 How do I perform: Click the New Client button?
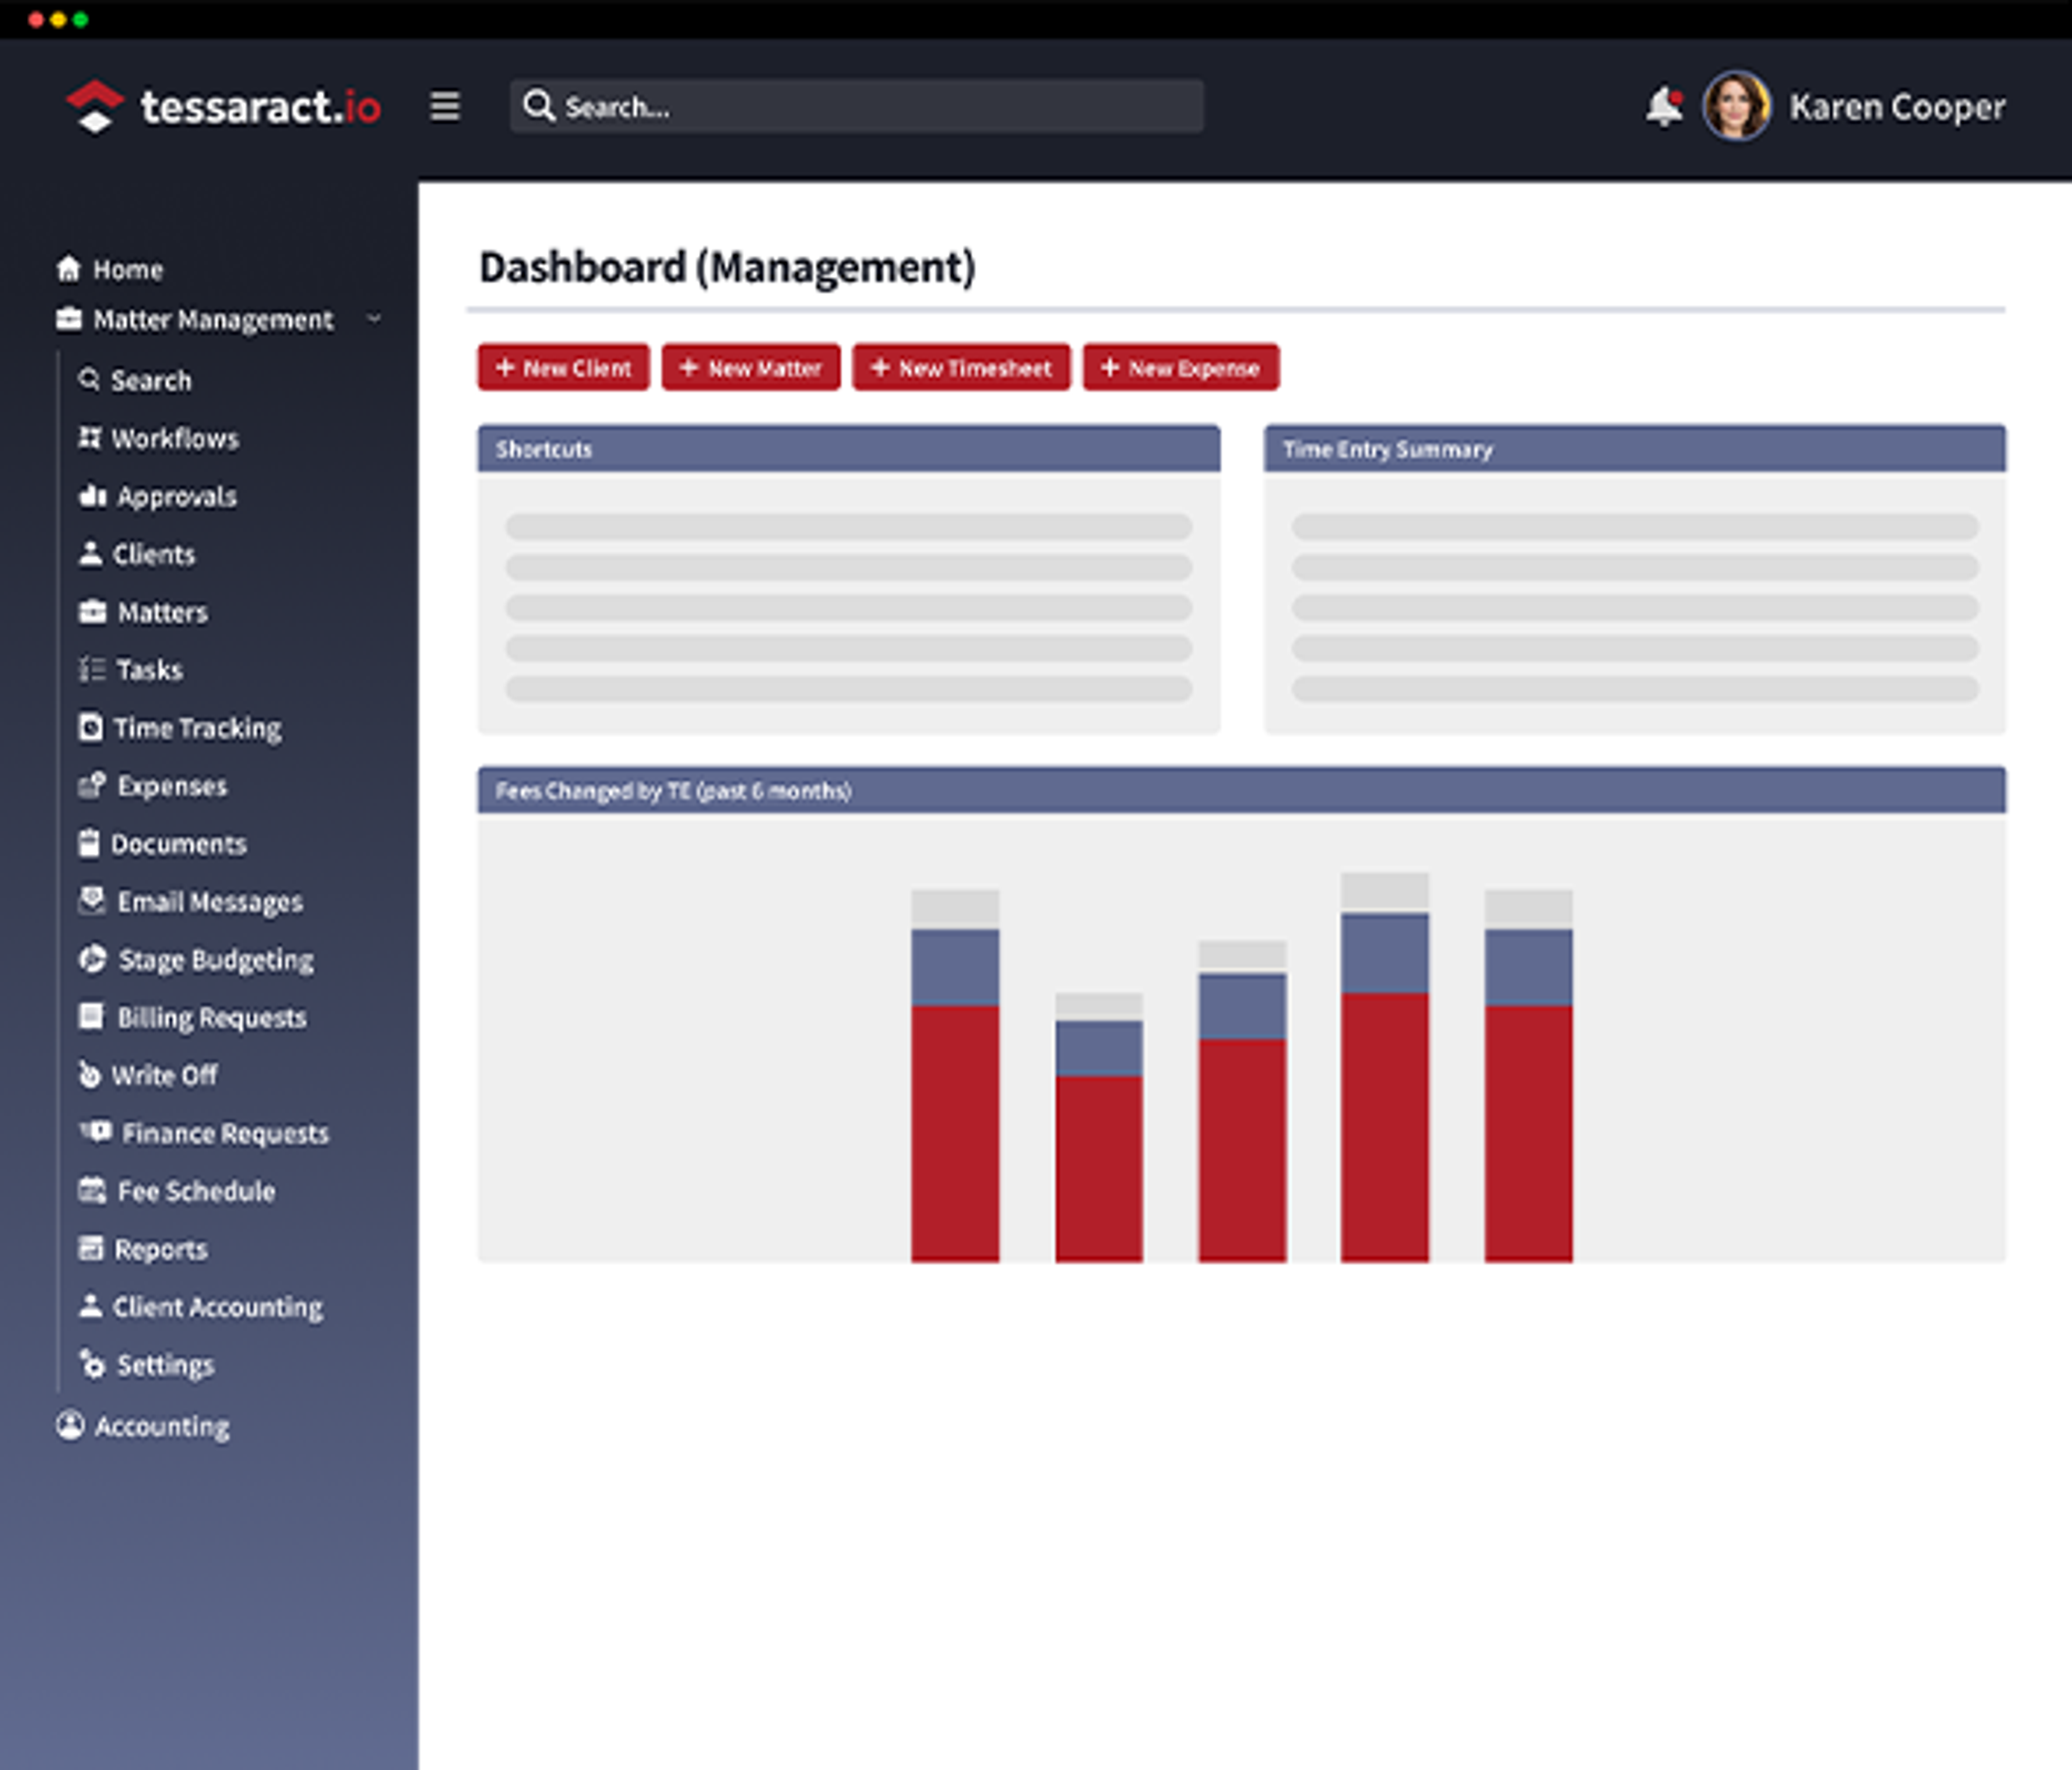563,367
